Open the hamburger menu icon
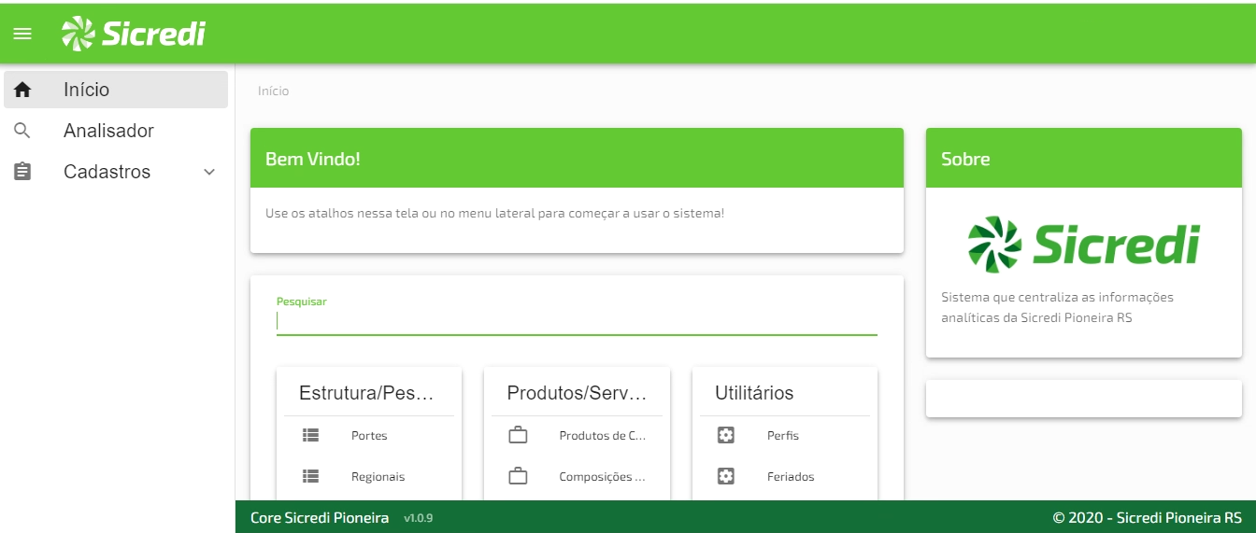The height and width of the screenshot is (533, 1256). (22, 35)
